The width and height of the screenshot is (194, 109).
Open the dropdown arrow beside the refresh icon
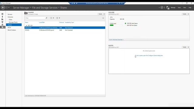(x=159, y=8)
